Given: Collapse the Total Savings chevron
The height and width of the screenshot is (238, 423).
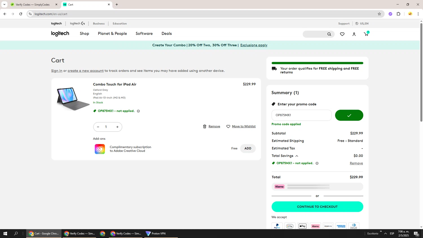Looking at the screenshot, I should [297, 156].
